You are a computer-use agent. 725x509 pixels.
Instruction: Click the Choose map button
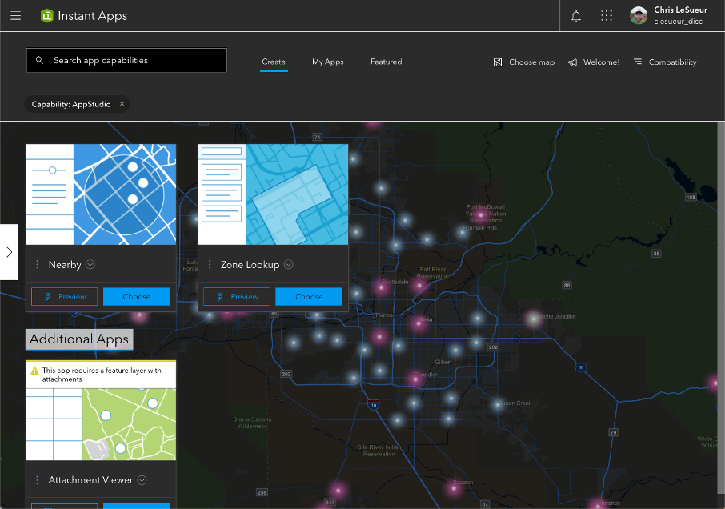click(x=524, y=62)
